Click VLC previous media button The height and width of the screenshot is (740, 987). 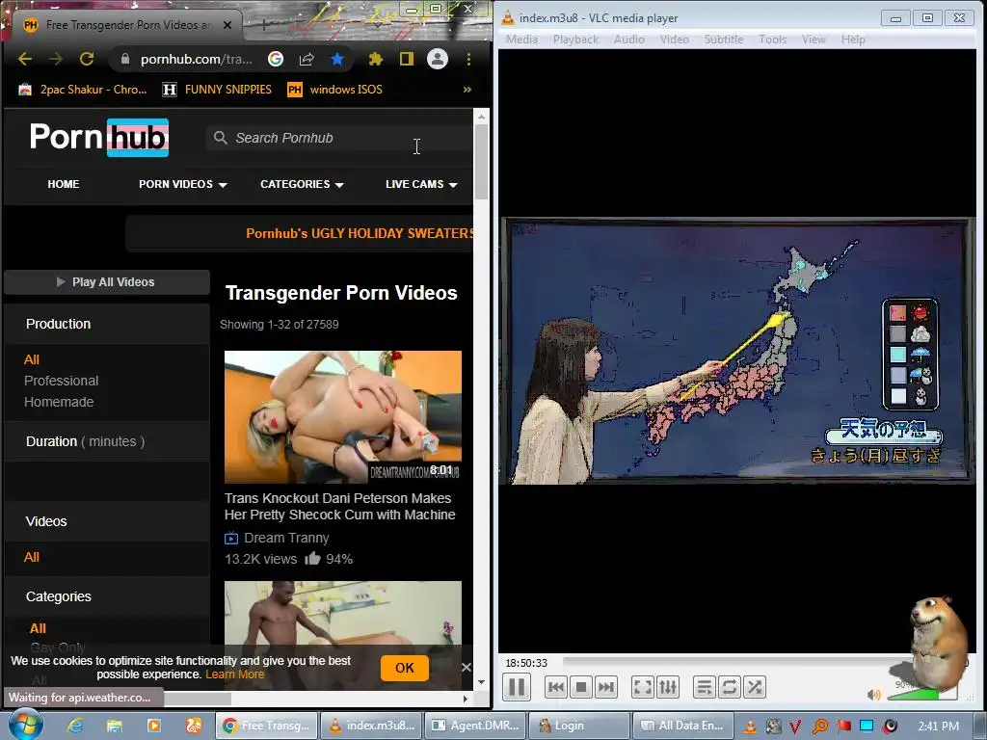pos(556,687)
